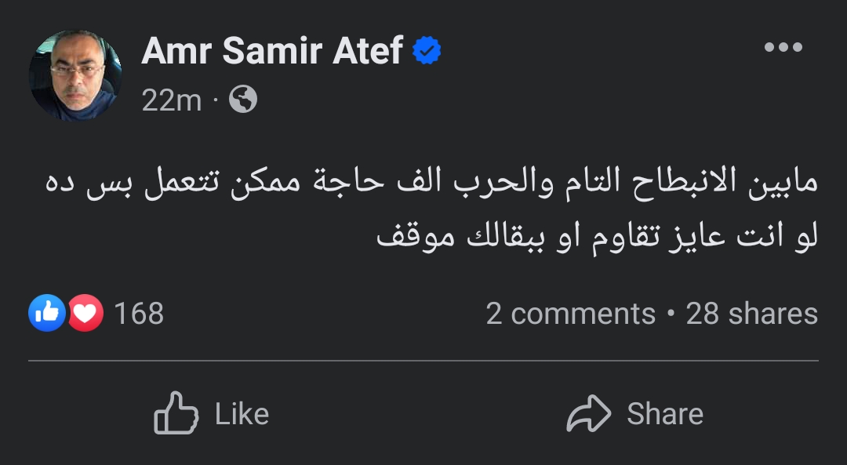Click the share arrow icon
Viewport: 847px width, 465px height.
[x=588, y=413]
